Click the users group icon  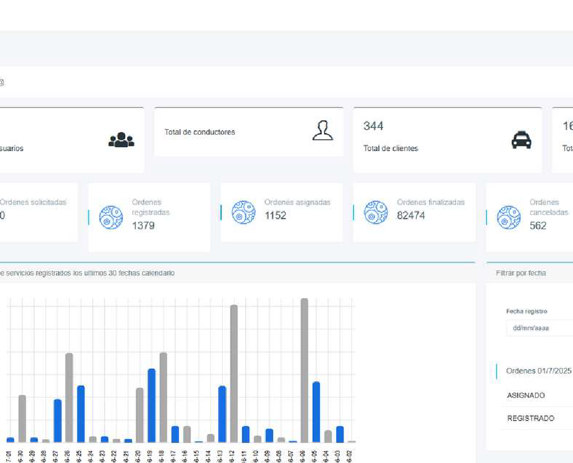tap(121, 140)
